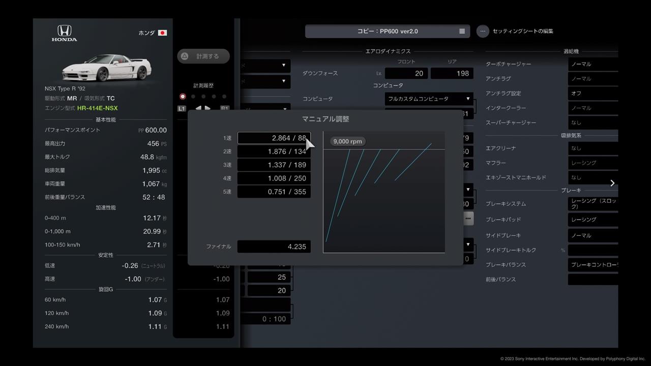Click the 9,000 rpm graph label

tap(348, 141)
